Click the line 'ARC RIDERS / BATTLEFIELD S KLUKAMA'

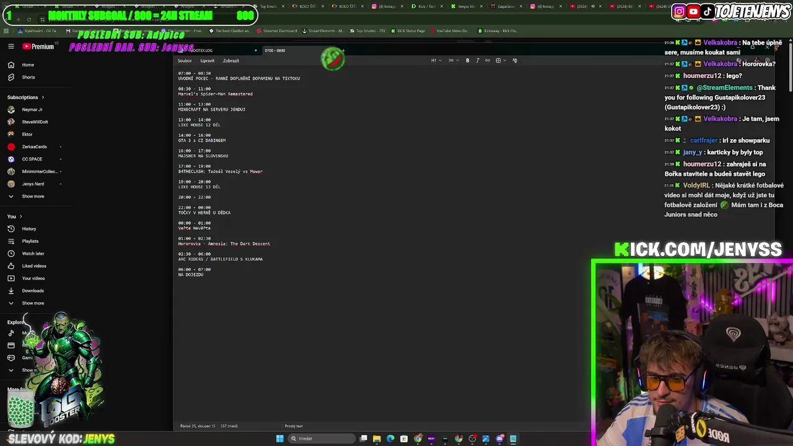point(220,259)
